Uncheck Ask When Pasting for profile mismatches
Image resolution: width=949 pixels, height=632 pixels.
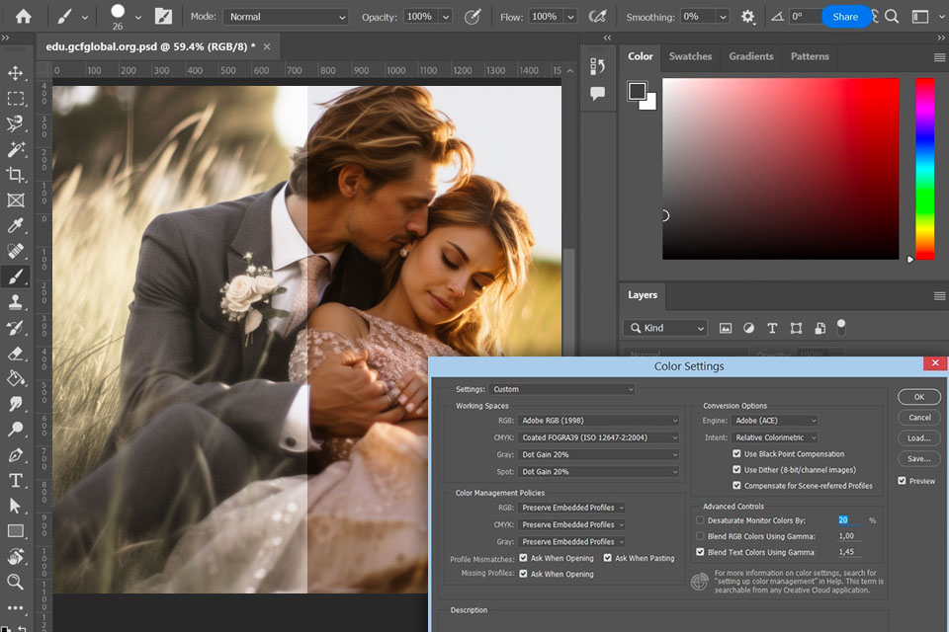(x=608, y=558)
